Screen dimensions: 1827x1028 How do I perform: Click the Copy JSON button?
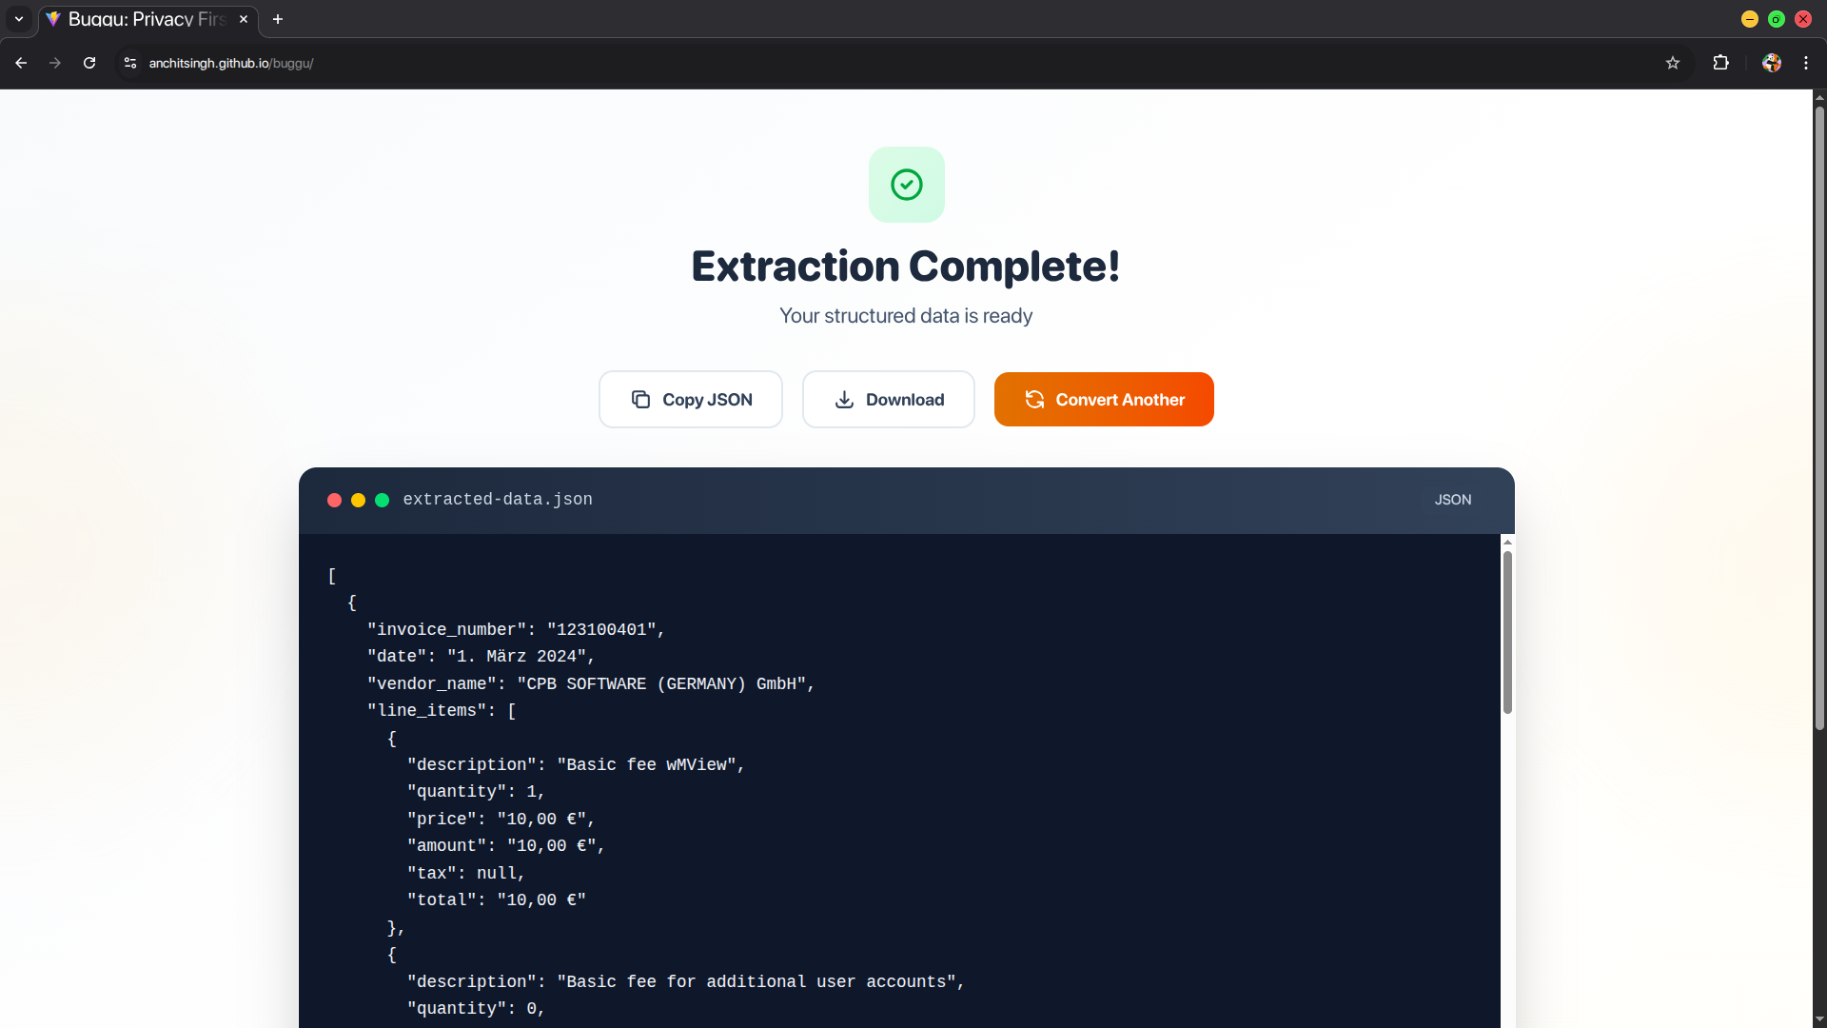(691, 400)
